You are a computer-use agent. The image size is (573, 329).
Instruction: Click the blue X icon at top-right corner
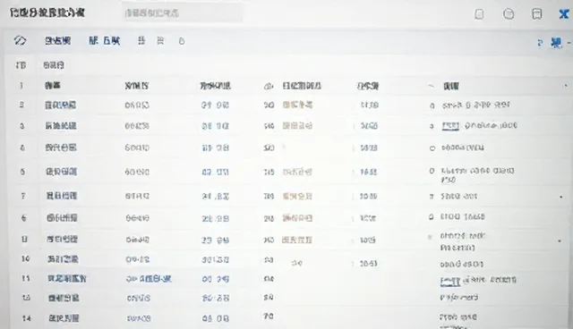tap(564, 14)
